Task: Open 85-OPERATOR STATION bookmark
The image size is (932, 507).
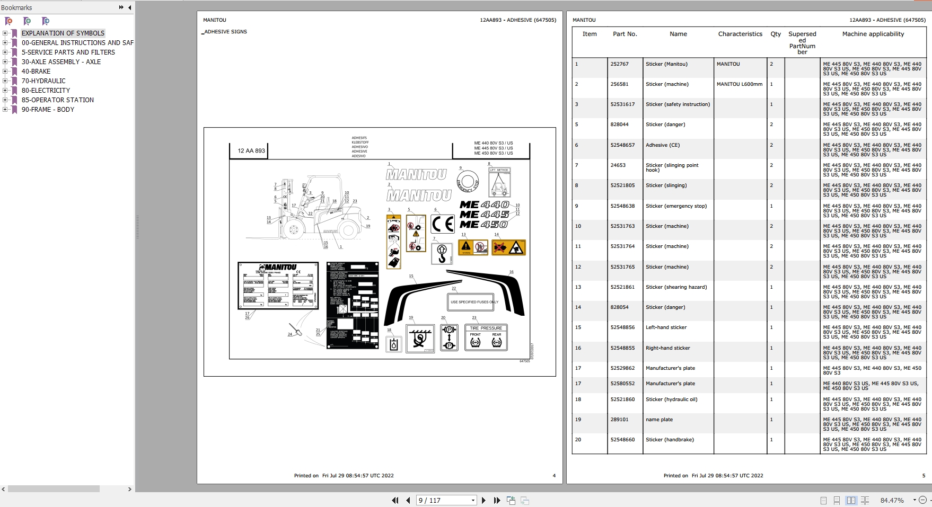Action: [x=58, y=100]
